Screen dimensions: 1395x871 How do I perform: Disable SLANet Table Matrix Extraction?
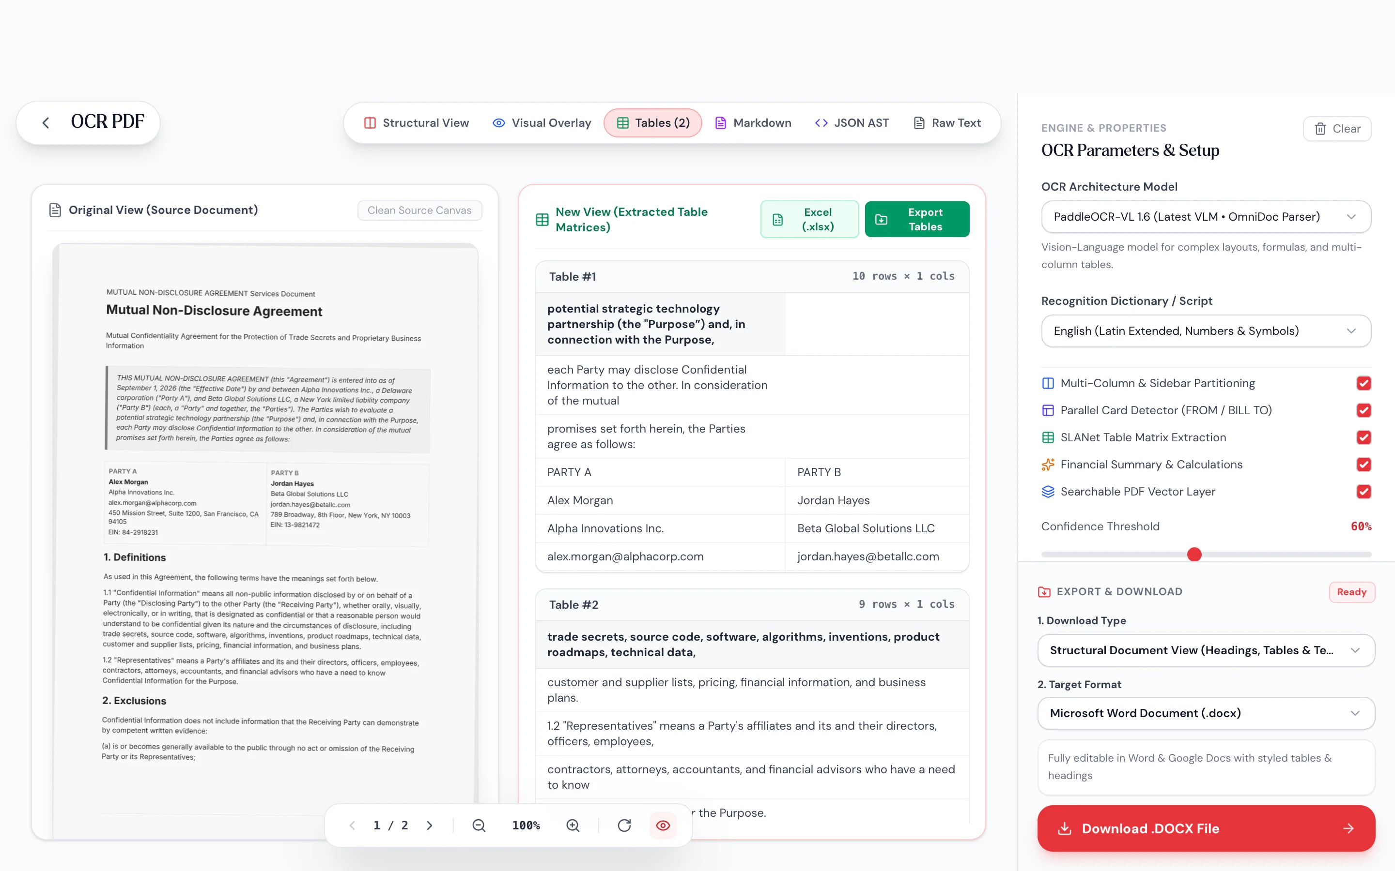(x=1364, y=438)
